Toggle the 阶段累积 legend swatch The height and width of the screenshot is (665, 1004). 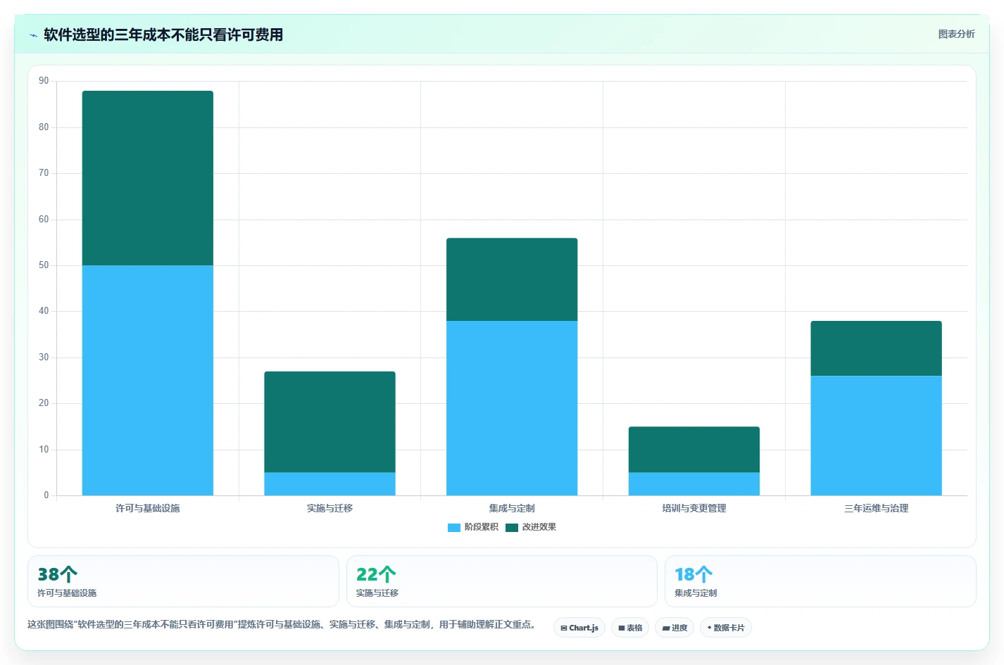point(454,527)
